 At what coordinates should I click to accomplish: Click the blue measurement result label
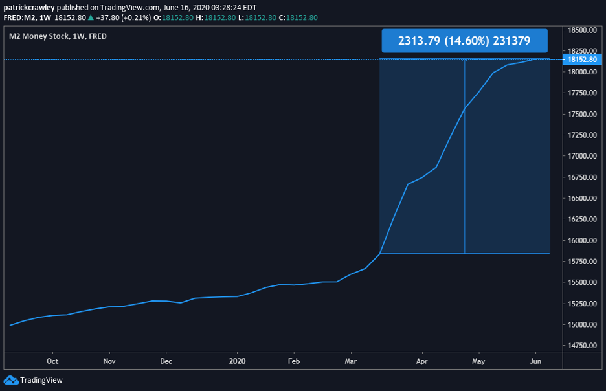coord(464,41)
